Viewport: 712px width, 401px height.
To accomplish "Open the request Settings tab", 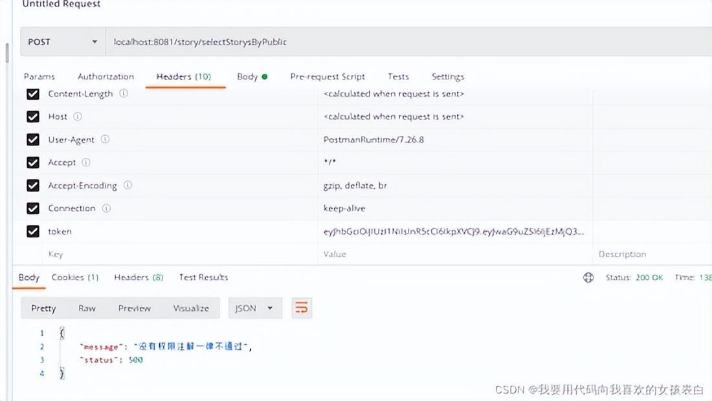I will (448, 77).
